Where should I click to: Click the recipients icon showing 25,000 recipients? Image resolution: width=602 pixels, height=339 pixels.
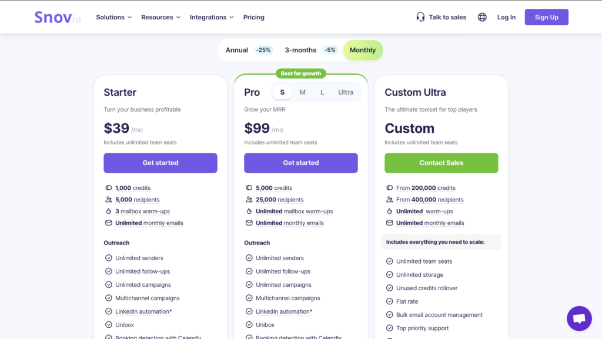[249, 199]
